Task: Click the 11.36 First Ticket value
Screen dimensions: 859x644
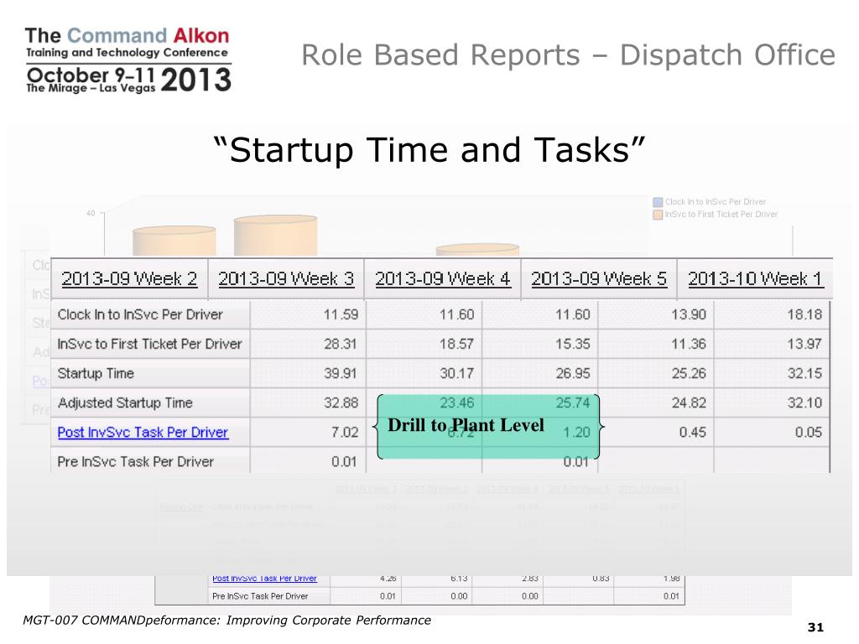Action: click(x=689, y=344)
